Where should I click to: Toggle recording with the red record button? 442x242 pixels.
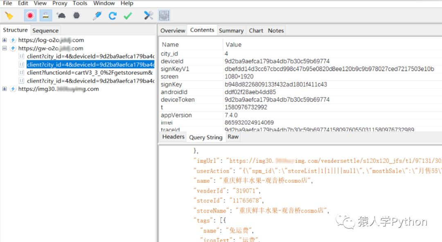pyautogui.click(x=30, y=16)
